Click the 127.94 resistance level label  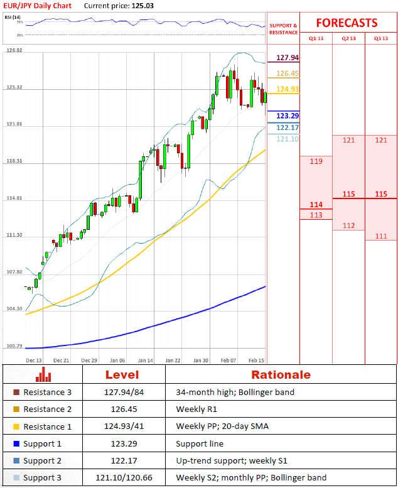tap(288, 58)
